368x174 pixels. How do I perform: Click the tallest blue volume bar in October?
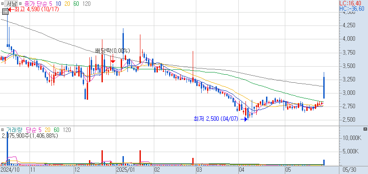click(x=7, y=149)
